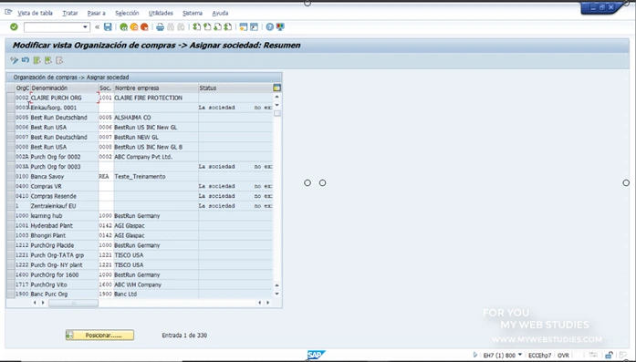636x362 pixels.
Task: Select row 0002 CLAIRE PURCH ORG selector
Action: pyautogui.click(x=11, y=98)
